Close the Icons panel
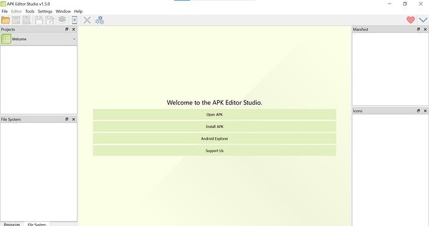The width and height of the screenshot is (429, 226). (425, 111)
